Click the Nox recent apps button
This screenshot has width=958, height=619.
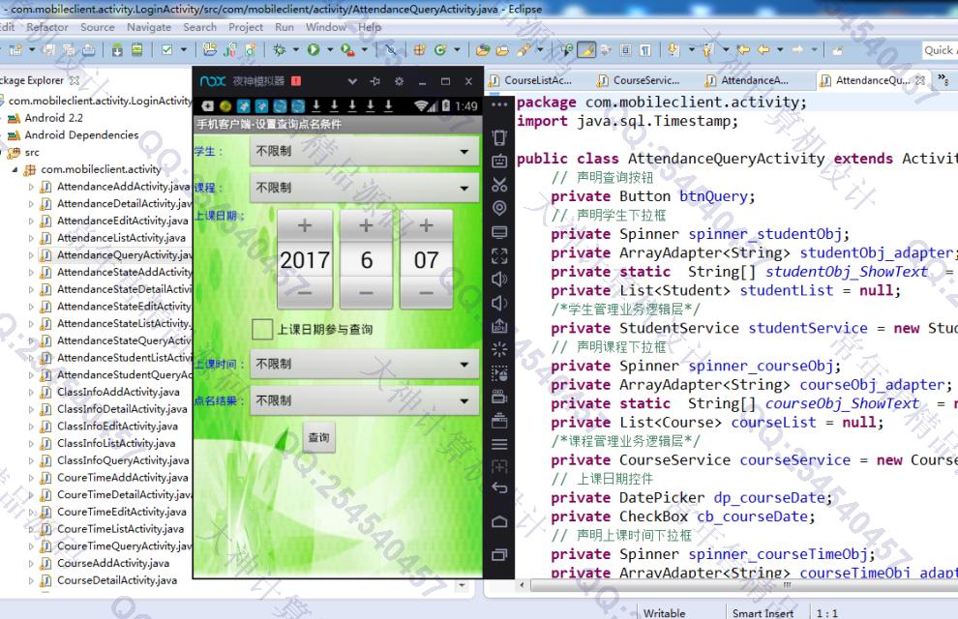click(499, 555)
